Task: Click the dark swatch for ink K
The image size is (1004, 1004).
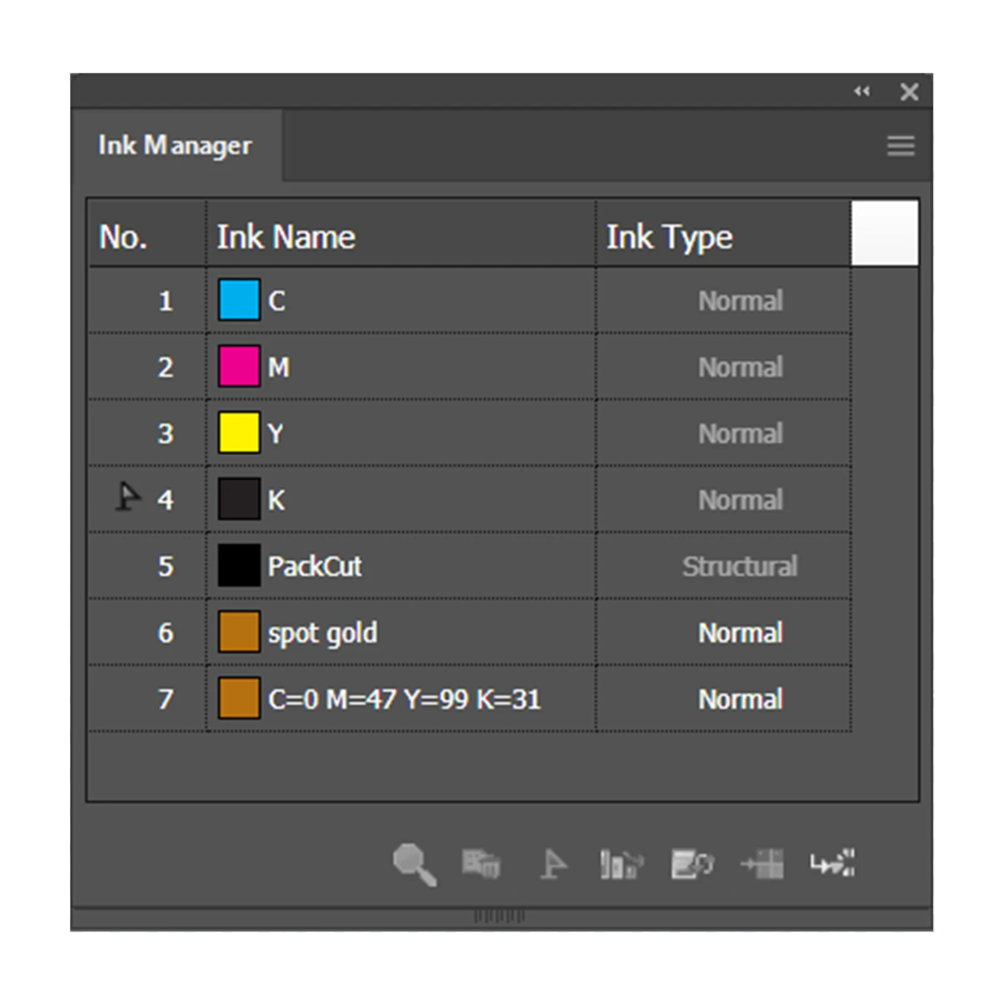Action: click(239, 499)
